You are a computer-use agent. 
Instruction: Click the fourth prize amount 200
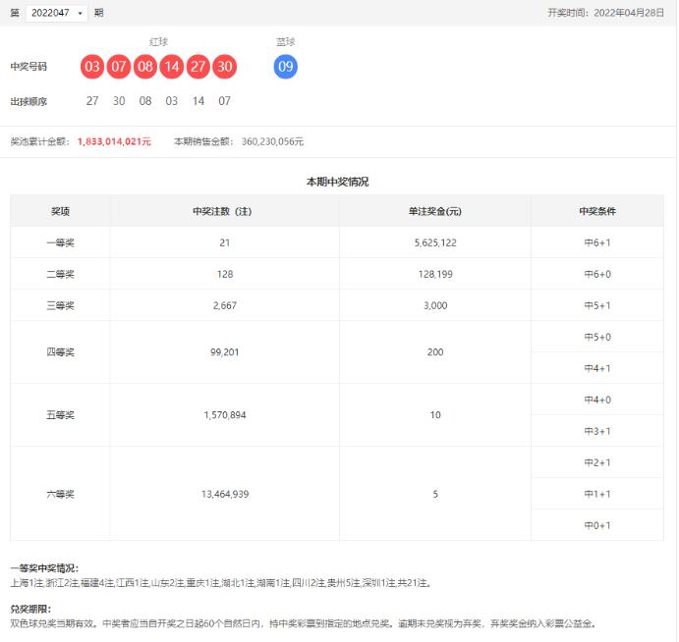[435, 352]
